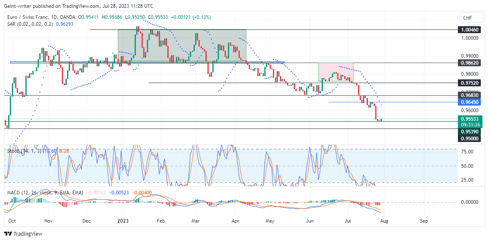Click the Jul label on the time axis

click(348, 221)
